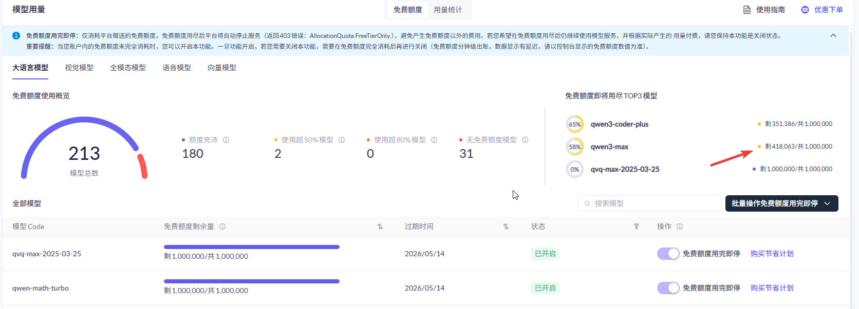Switch to the 用量统计 tab
Image resolution: width=859 pixels, height=309 pixels.
click(447, 10)
